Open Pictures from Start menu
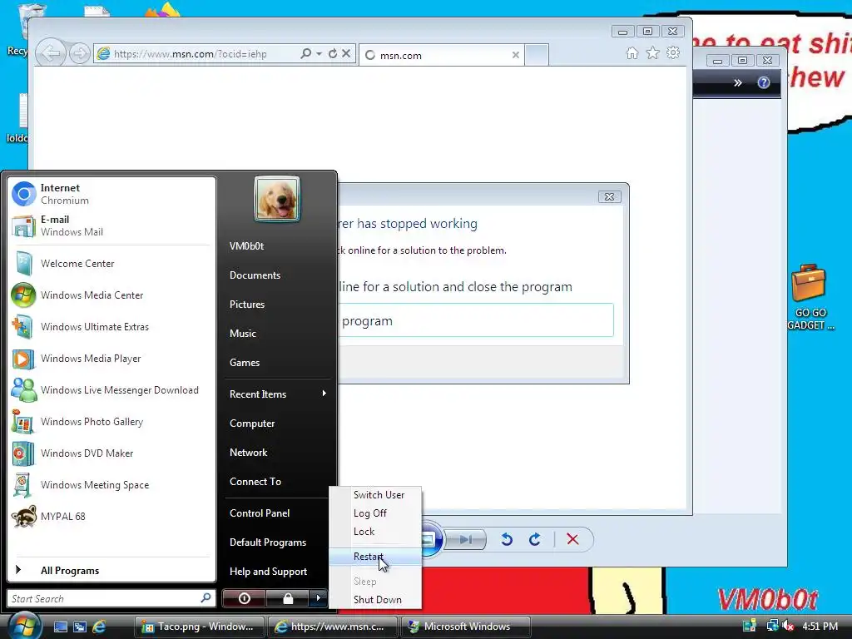This screenshot has height=639, width=852. pos(246,305)
